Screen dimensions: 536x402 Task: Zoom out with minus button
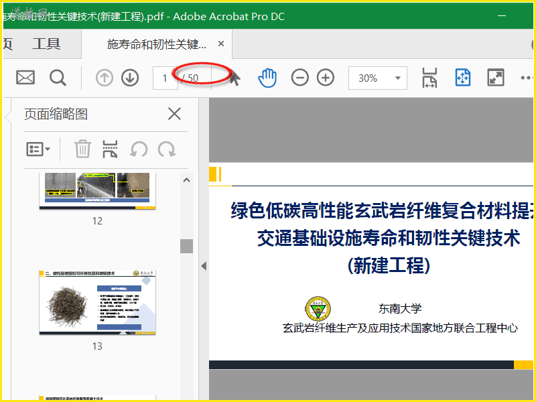point(299,78)
